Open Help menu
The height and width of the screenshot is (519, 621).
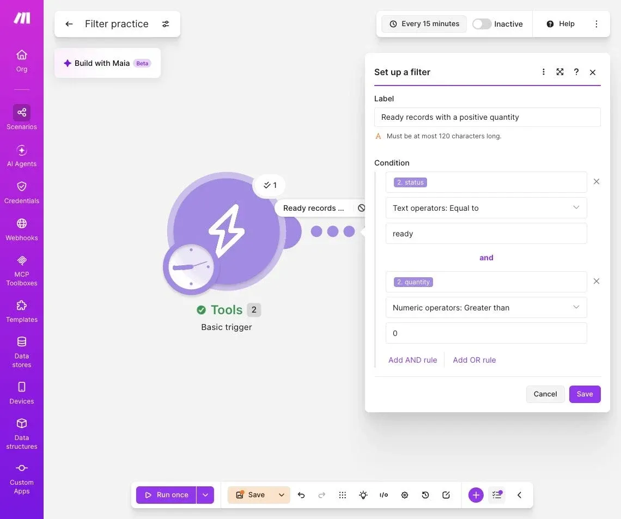coord(561,24)
